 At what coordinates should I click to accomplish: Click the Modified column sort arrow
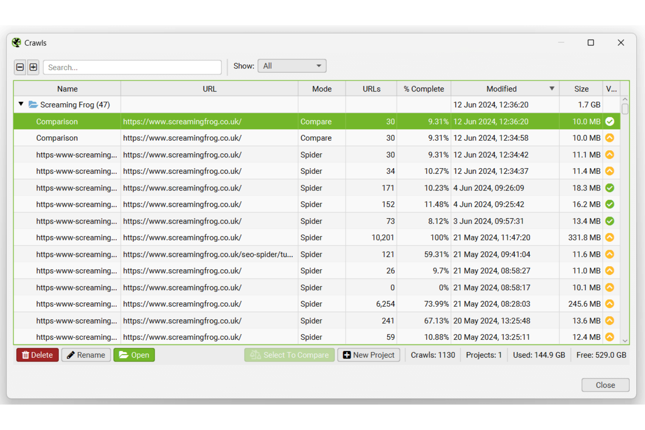[x=552, y=88]
